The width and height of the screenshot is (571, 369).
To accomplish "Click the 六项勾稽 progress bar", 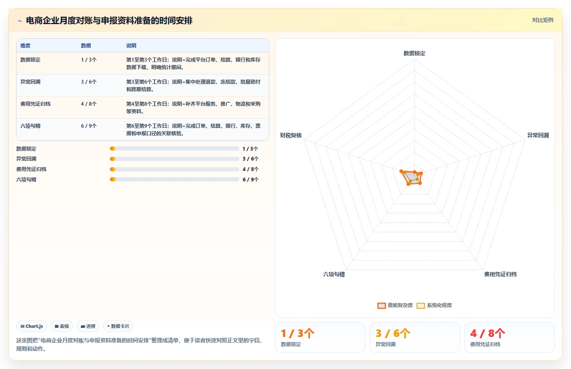I will 174,179.
